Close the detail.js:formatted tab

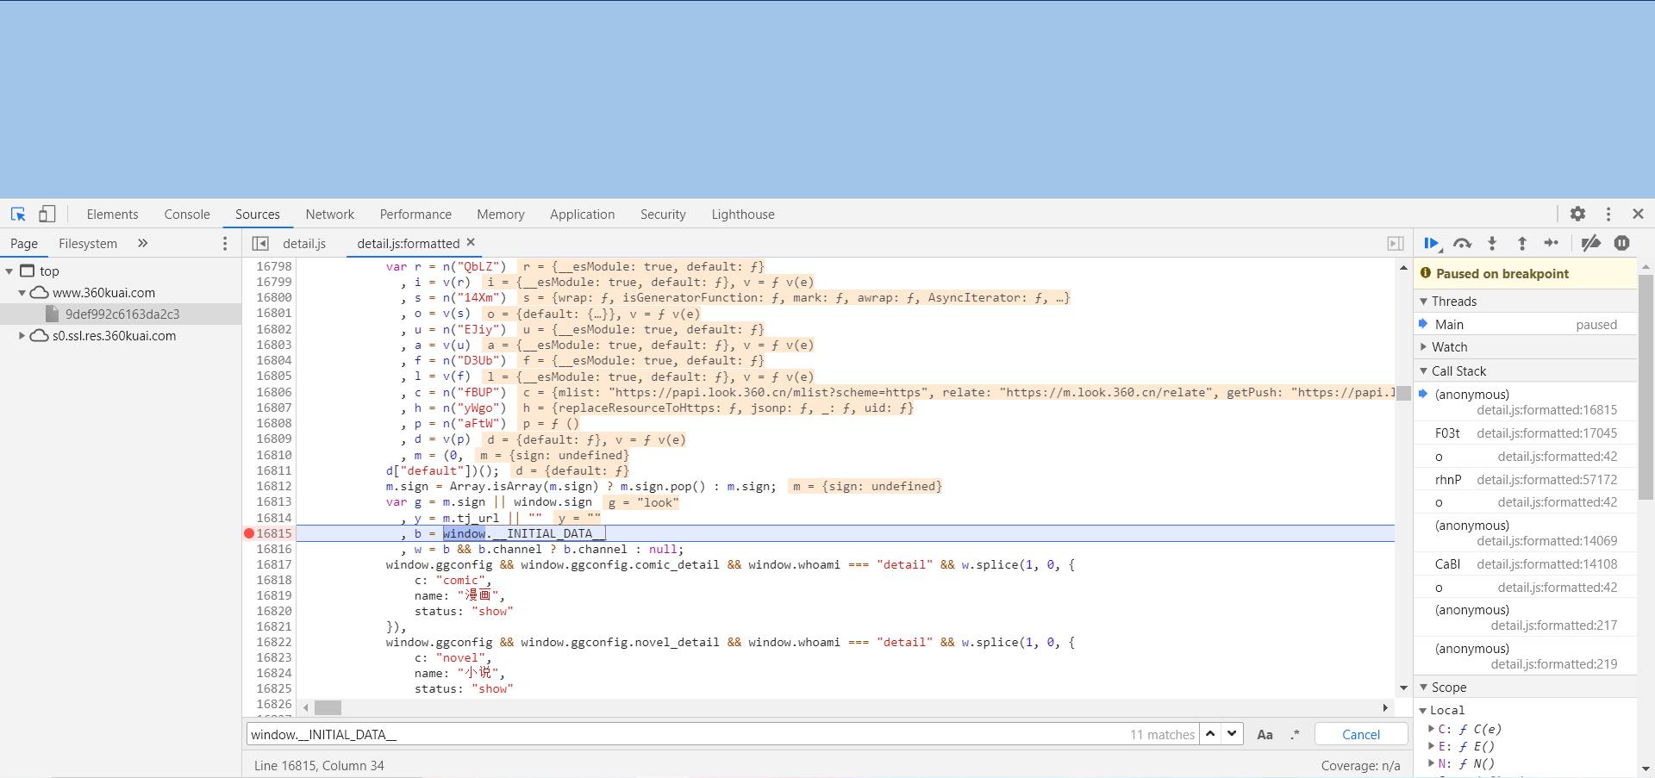coord(471,243)
